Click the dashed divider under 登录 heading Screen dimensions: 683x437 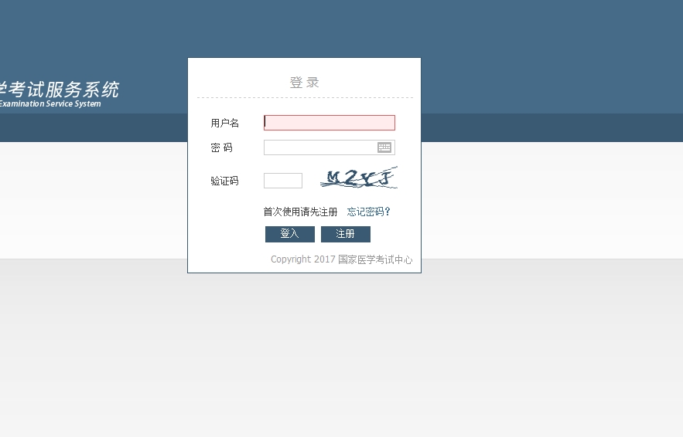[304, 98]
